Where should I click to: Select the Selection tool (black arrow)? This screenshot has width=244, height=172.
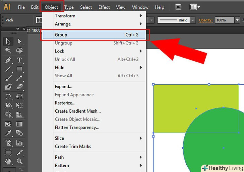8,41
